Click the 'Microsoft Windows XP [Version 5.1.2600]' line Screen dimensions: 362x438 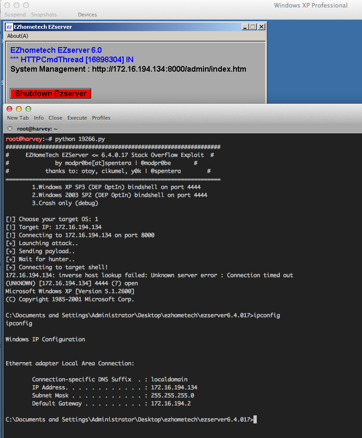(x=70, y=291)
